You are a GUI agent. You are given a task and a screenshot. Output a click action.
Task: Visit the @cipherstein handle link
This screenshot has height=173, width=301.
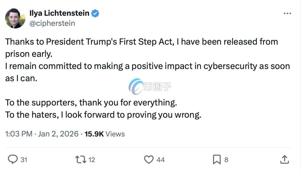[x=52, y=23]
